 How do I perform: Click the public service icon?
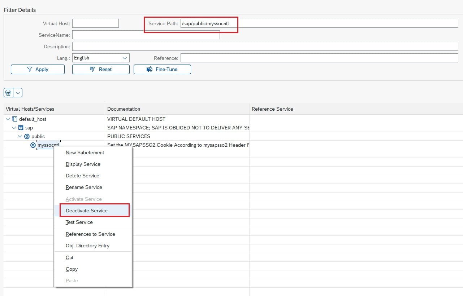coord(27,136)
